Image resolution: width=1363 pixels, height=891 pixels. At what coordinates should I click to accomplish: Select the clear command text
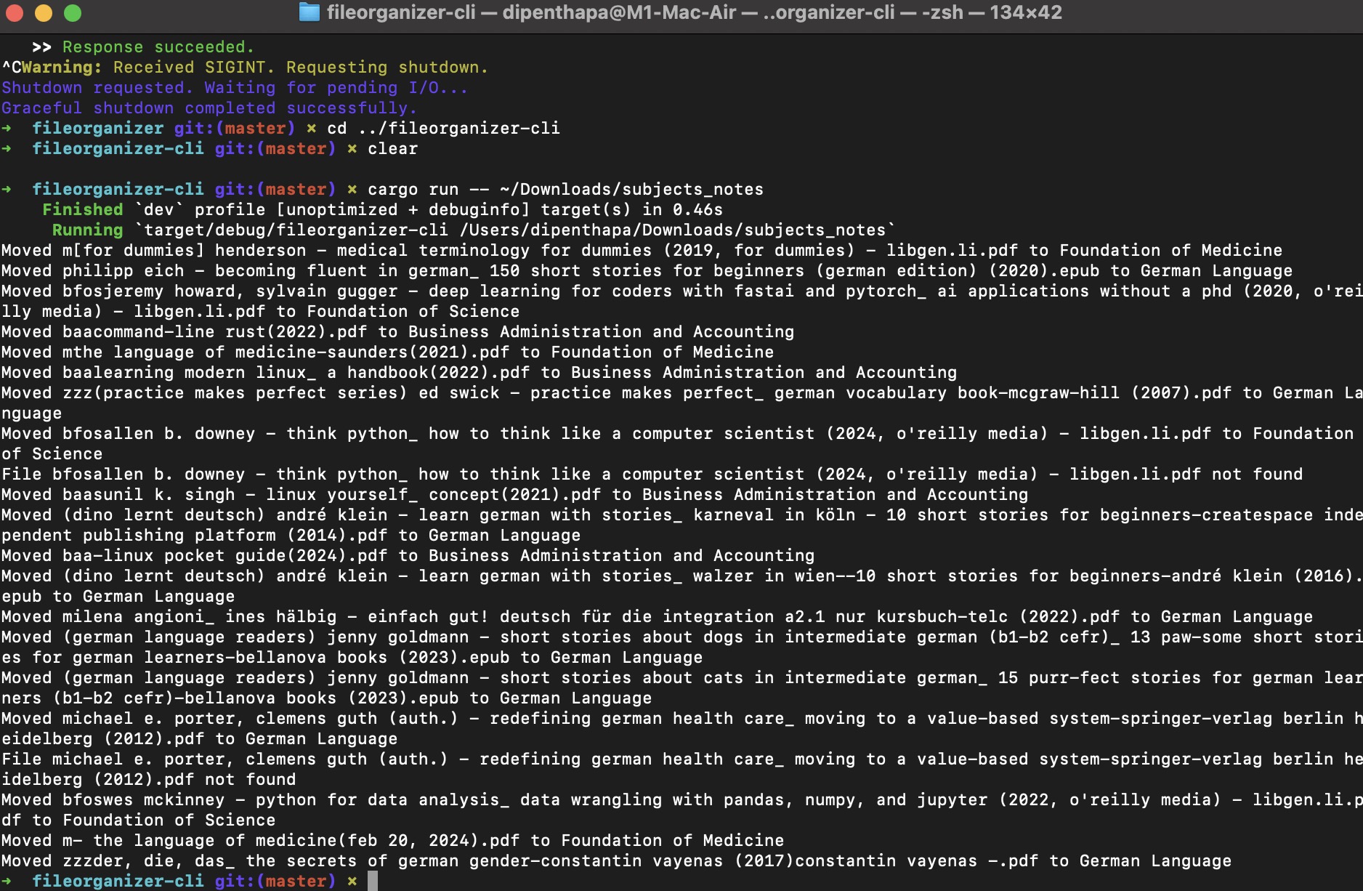tap(392, 148)
